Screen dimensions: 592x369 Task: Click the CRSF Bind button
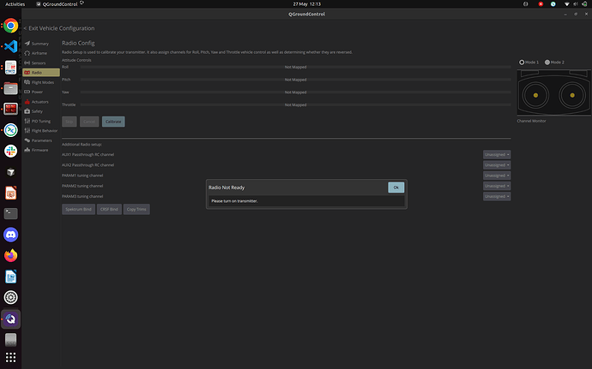(x=109, y=209)
